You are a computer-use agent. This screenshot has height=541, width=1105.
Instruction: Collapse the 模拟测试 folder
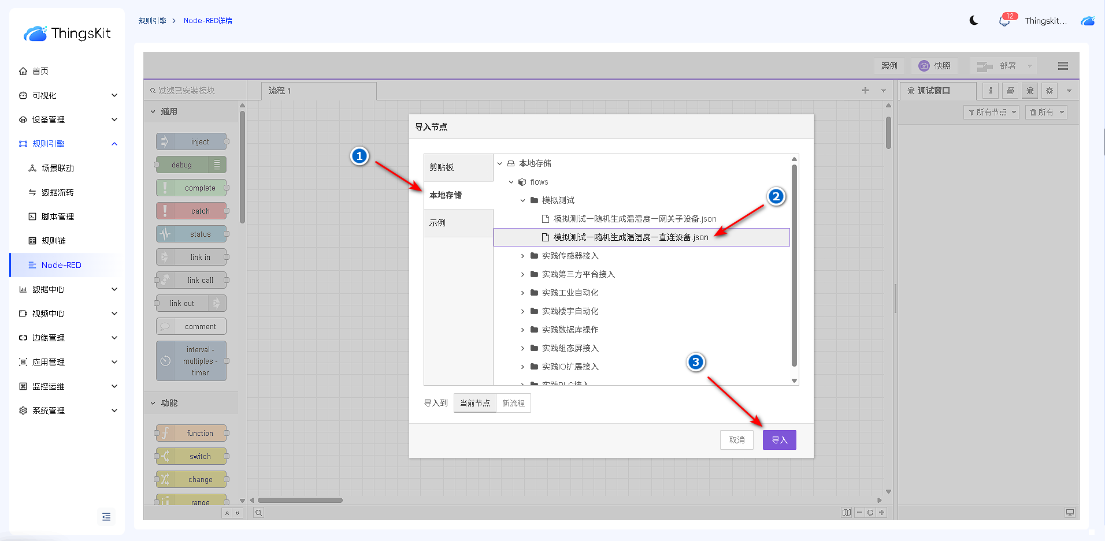point(522,200)
